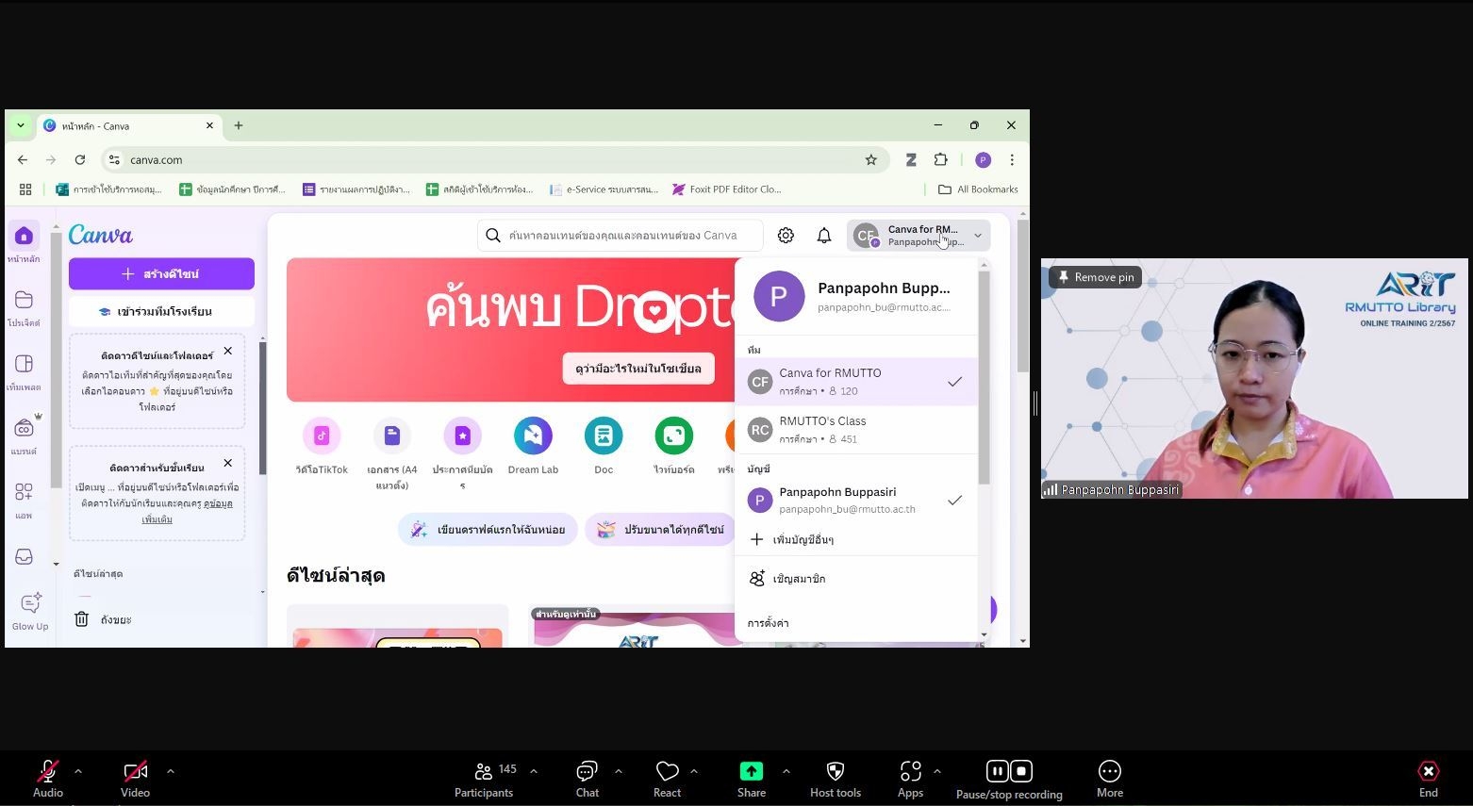This screenshot has width=1473, height=806.
Task: Open the Glow Up sidebar icon
Action: (x=30, y=604)
